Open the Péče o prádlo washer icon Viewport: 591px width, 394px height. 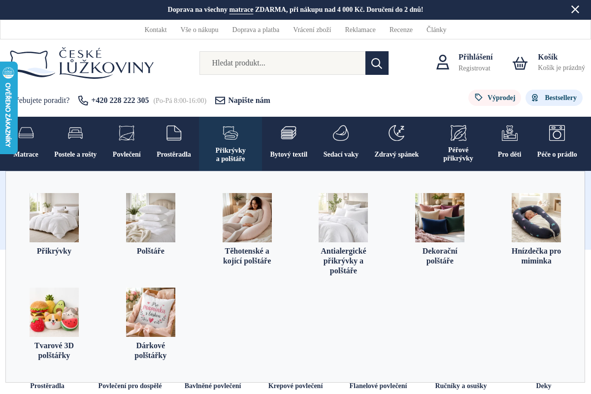pos(557,133)
